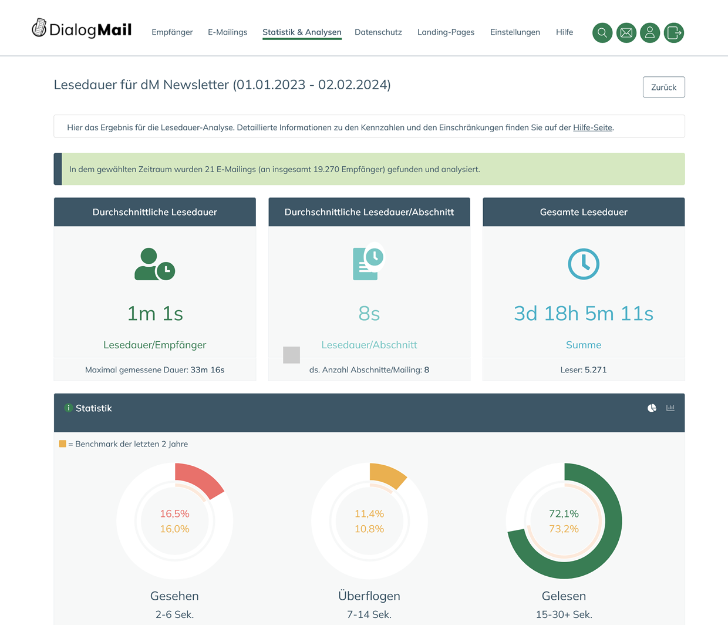This screenshot has width=728, height=625.
Task: Click the 7-14 Sek. label
Action: 369,615
